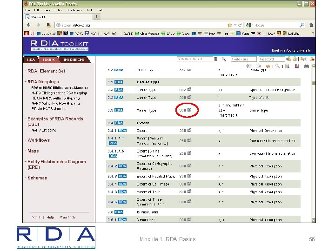Open the History menu

59,10
